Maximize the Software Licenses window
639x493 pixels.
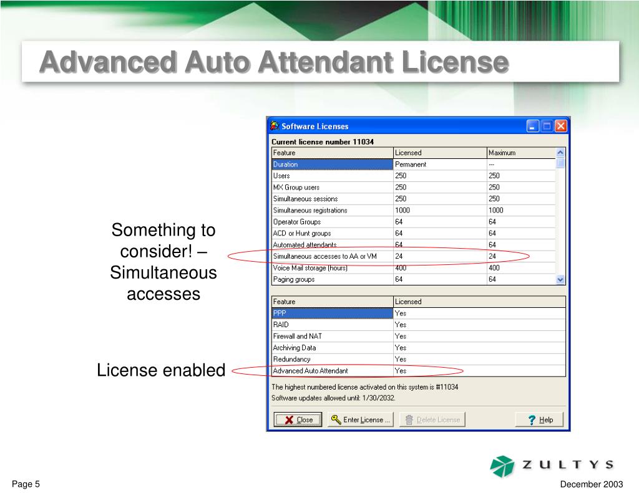[x=547, y=126]
